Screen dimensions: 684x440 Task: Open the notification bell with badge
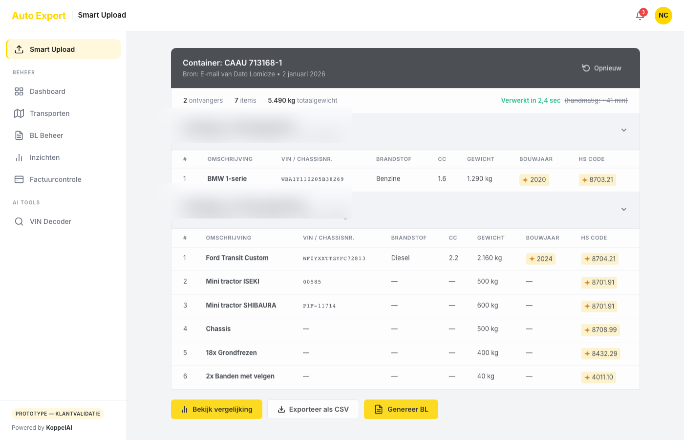(x=640, y=15)
